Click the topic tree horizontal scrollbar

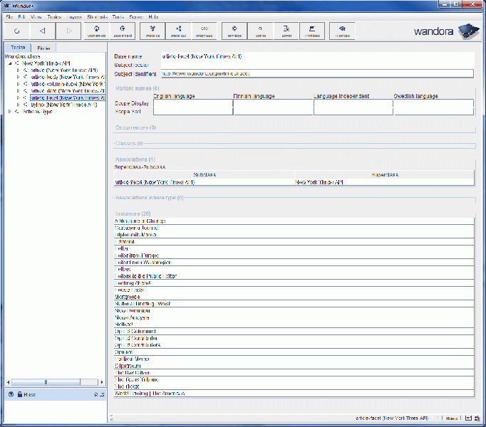46,382
